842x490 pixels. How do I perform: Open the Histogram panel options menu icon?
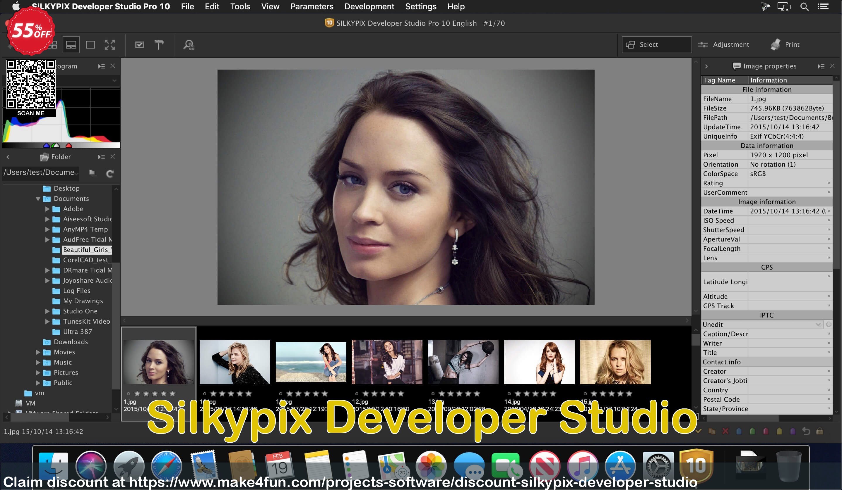[101, 66]
